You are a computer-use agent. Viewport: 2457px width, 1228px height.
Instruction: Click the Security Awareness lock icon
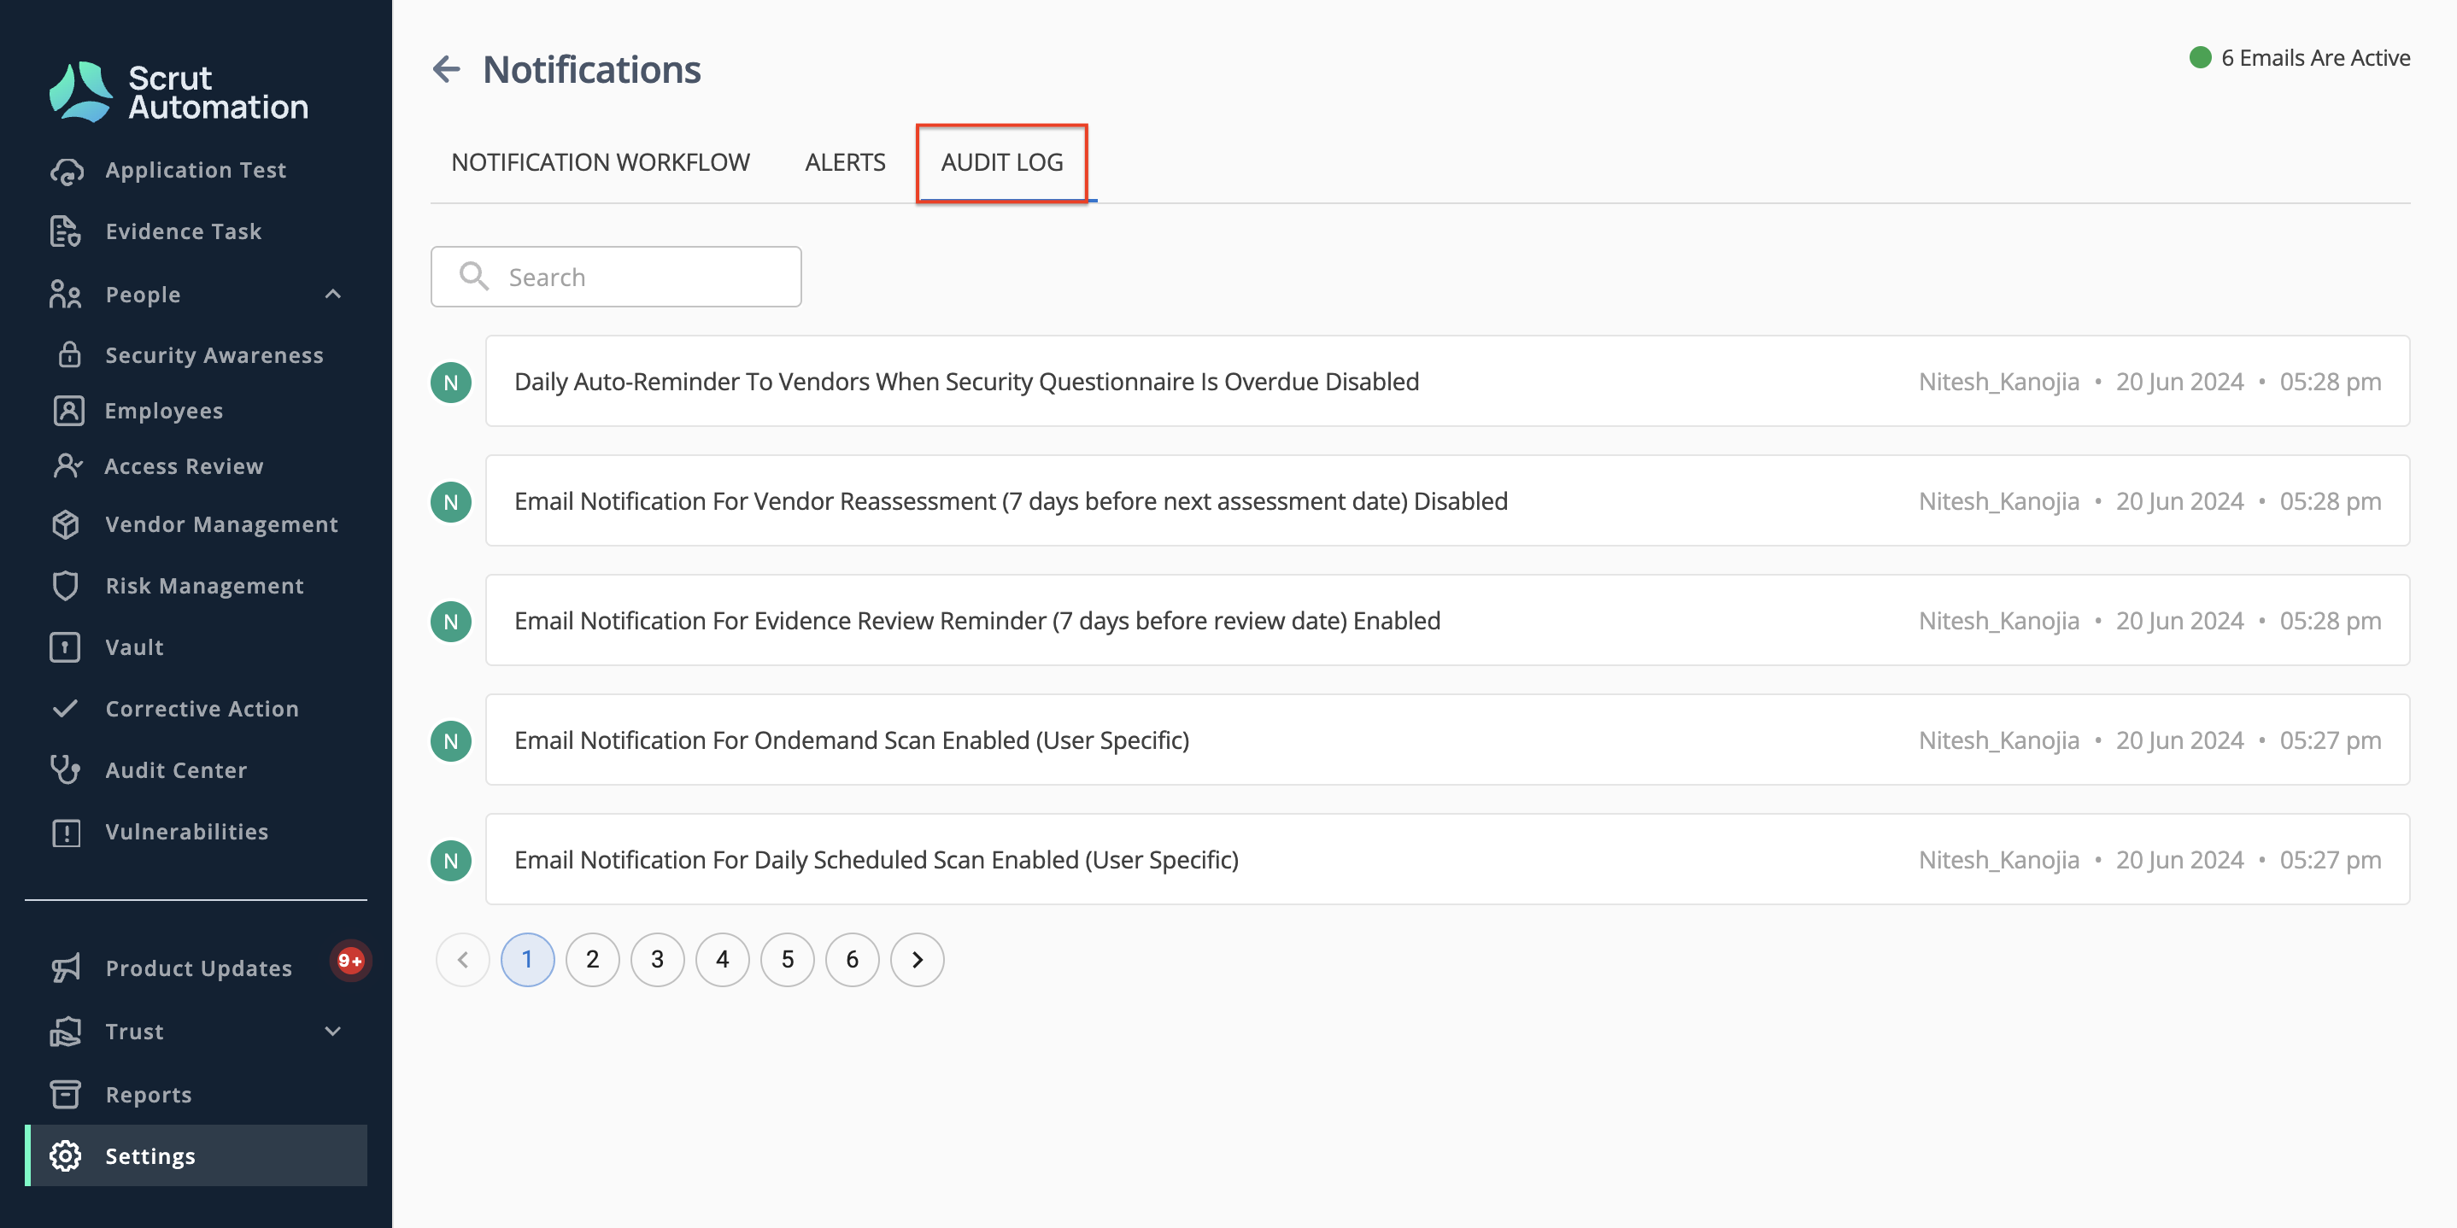pos(68,354)
